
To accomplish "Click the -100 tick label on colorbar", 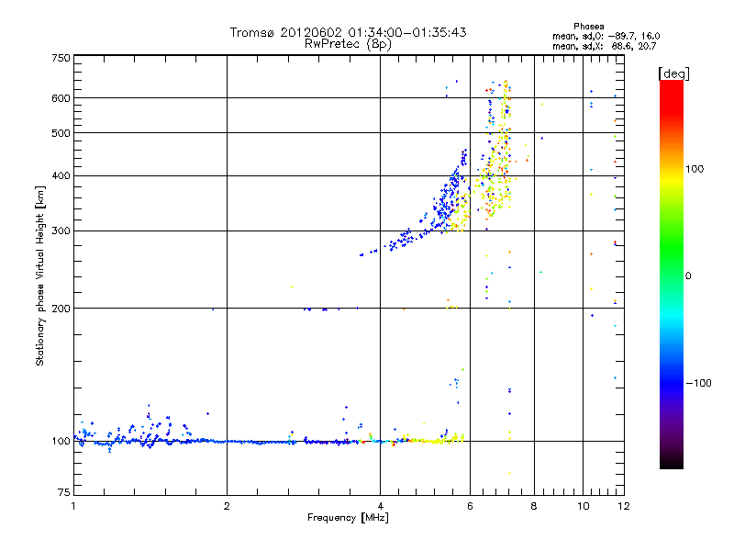I will coord(696,382).
